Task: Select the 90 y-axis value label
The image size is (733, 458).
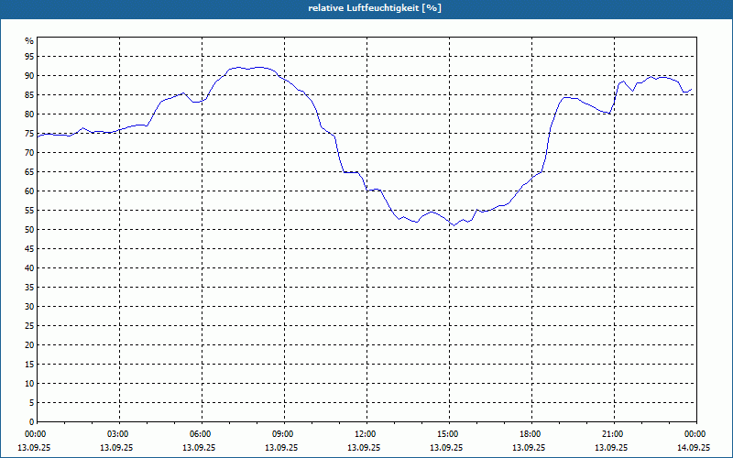Action: point(29,76)
